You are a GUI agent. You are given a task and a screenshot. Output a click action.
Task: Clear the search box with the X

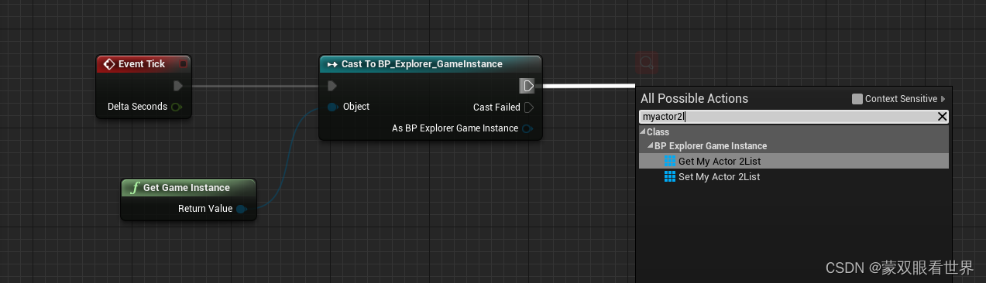tap(943, 117)
